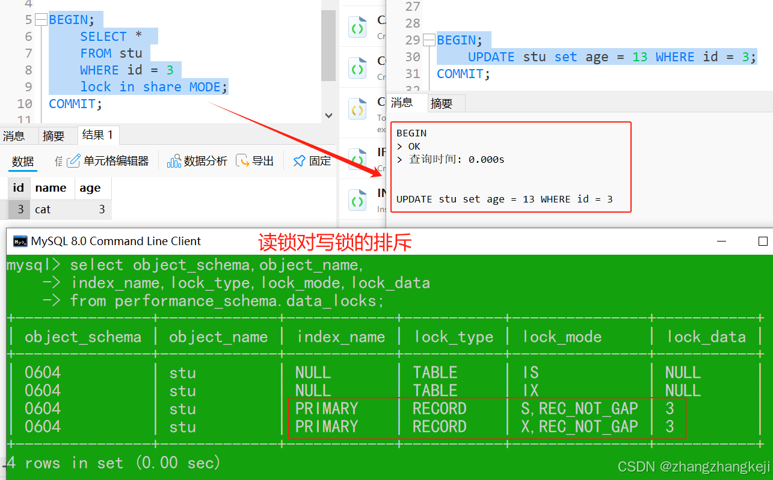773x480 pixels.
Task: Click the from performance_schema.data_locks; line
Action: tap(227, 300)
